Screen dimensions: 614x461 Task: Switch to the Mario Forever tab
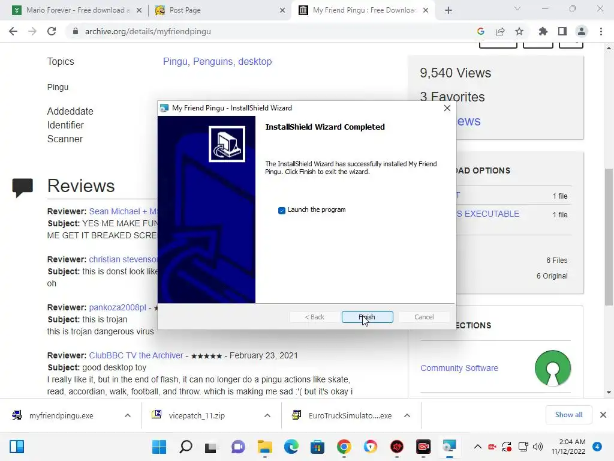pos(77,10)
